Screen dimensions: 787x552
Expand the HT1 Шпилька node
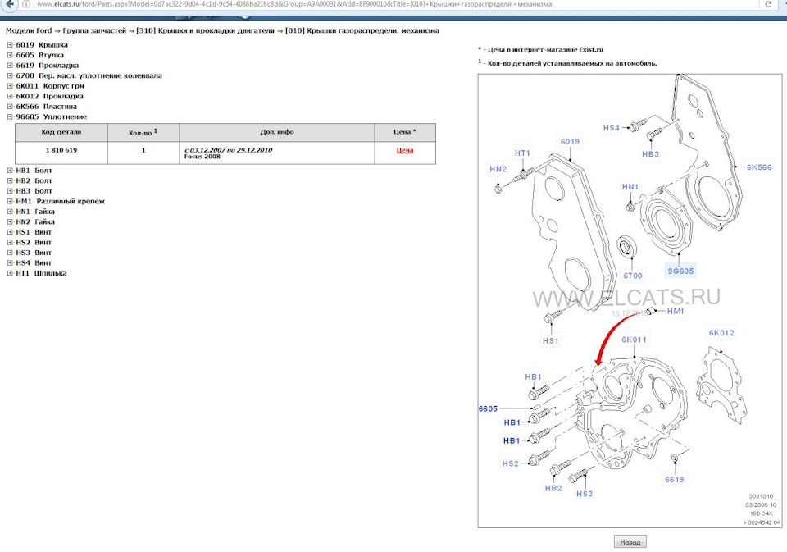pos(10,273)
